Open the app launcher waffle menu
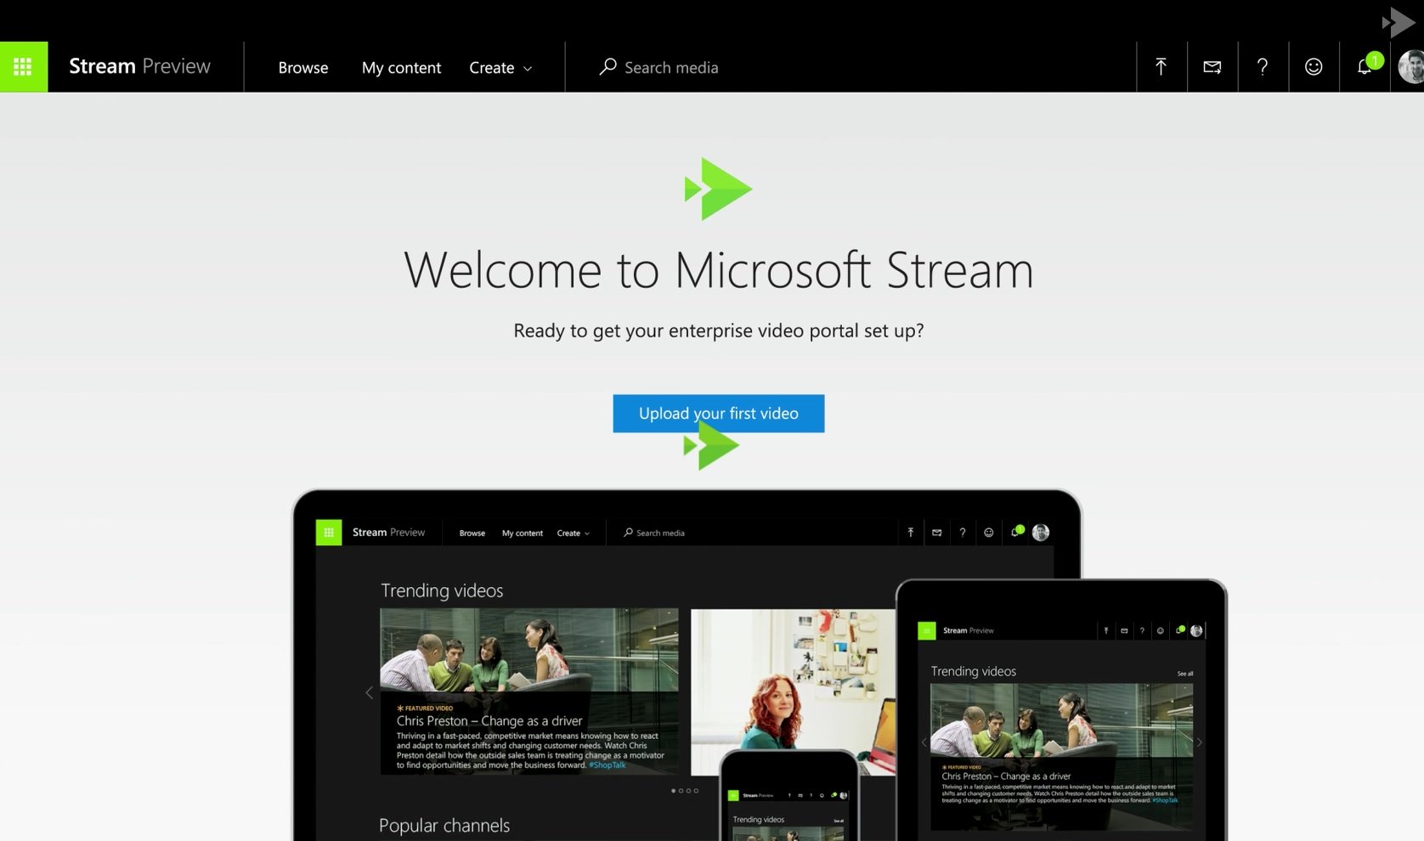The image size is (1424, 841). click(x=23, y=66)
